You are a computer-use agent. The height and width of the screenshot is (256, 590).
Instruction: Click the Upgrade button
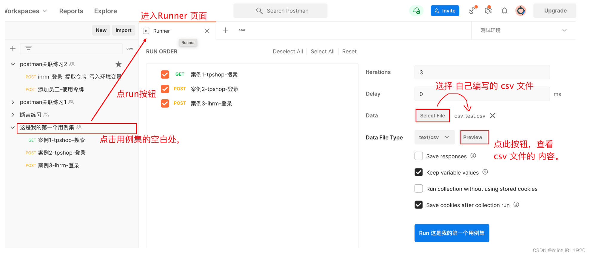(x=555, y=11)
